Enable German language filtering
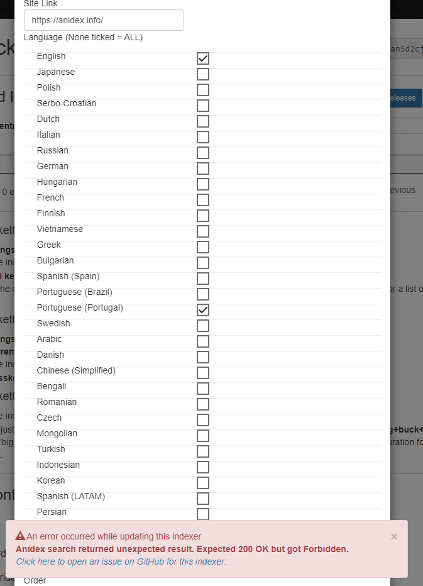The width and height of the screenshot is (423, 586). (x=202, y=168)
